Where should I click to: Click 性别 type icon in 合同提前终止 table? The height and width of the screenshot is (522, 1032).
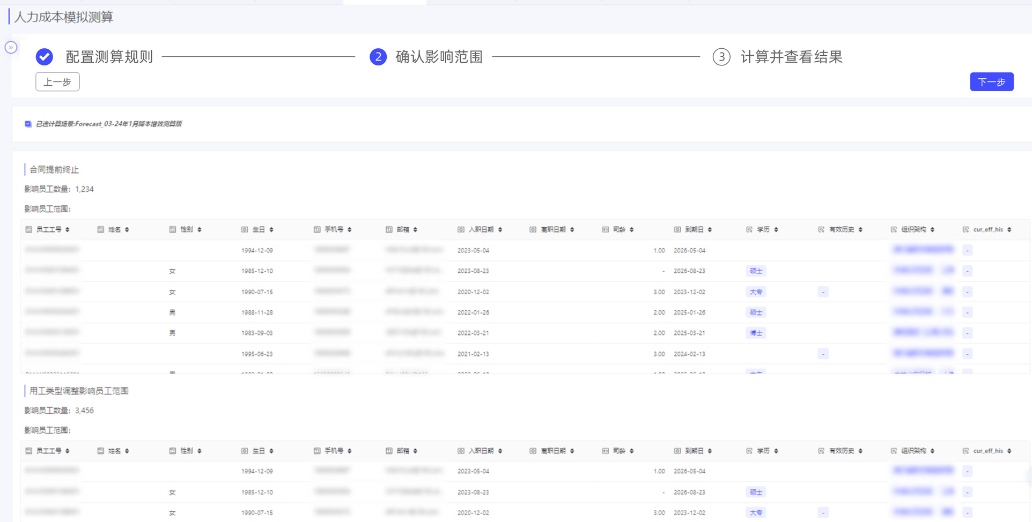coord(173,229)
